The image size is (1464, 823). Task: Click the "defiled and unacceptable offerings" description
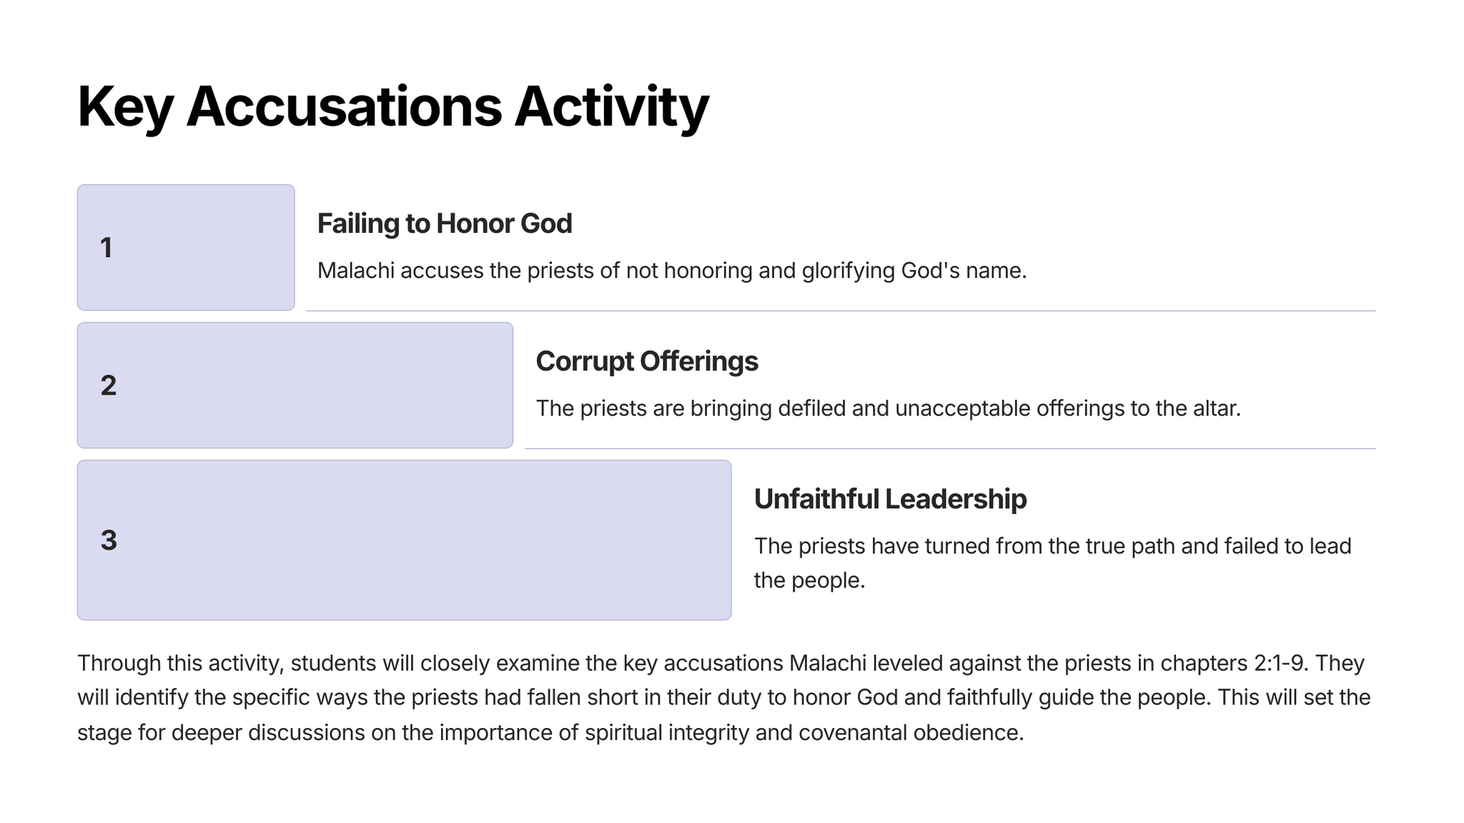point(888,409)
